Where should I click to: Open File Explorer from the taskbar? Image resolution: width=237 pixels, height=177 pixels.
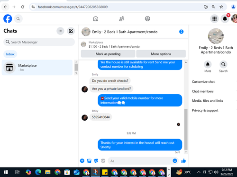tap(48, 172)
